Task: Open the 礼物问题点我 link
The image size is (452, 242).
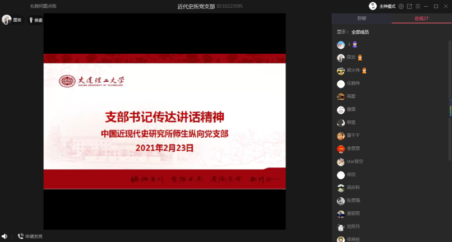Action: point(43,6)
